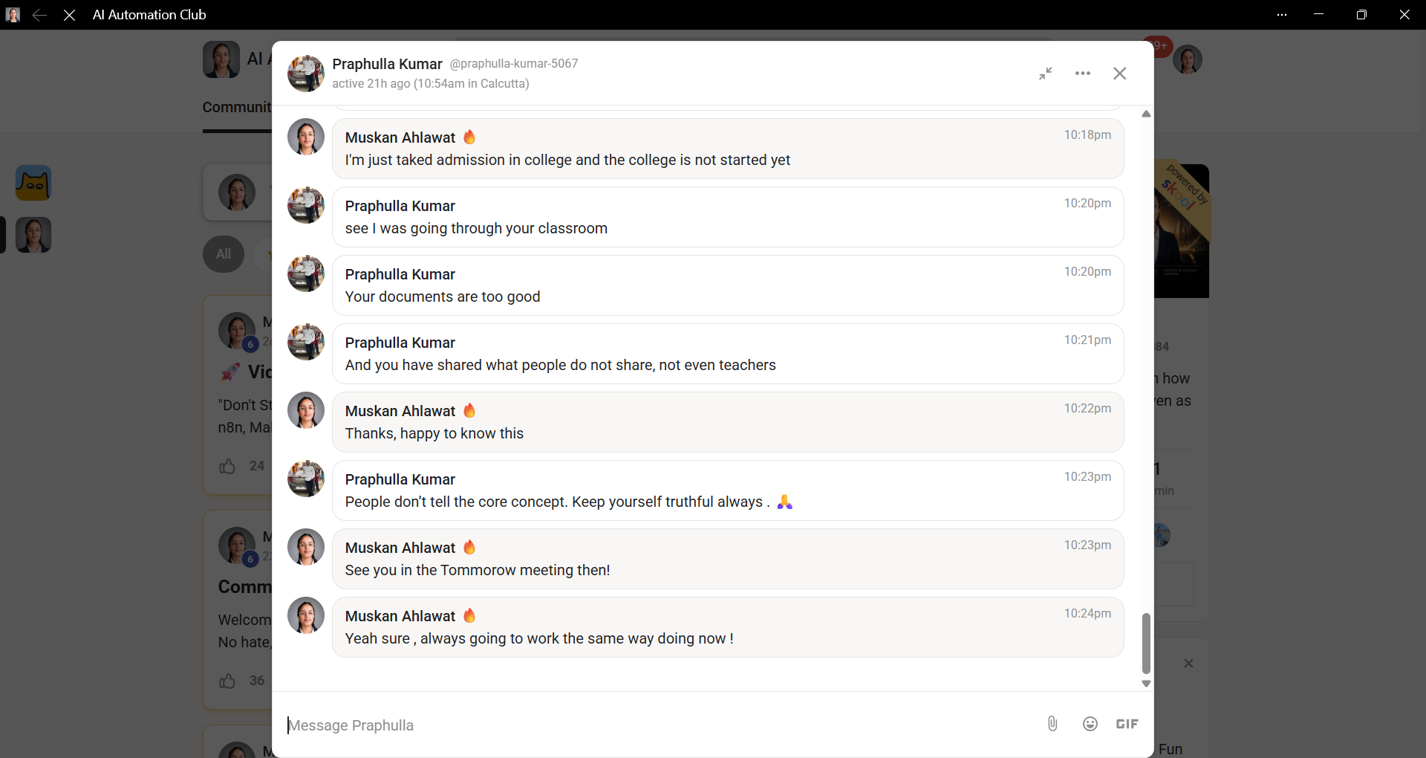Image resolution: width=1426 pixels, height=758 pixels.
Task: Close the Praphulla Kumar chat window
Action: (x=1120, y=74)
